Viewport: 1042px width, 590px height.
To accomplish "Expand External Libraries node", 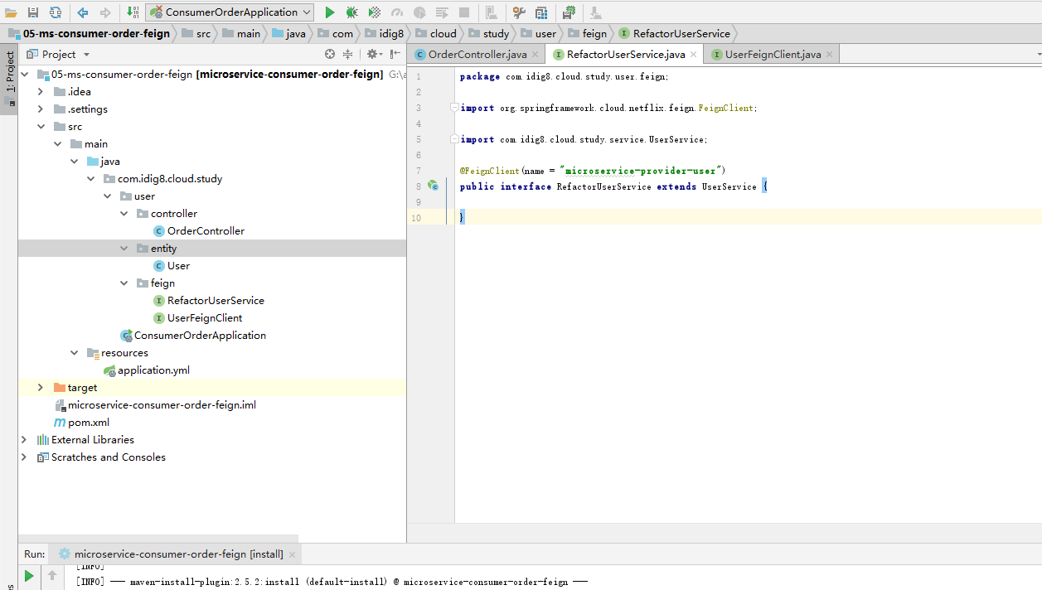I will coord(24,440).
